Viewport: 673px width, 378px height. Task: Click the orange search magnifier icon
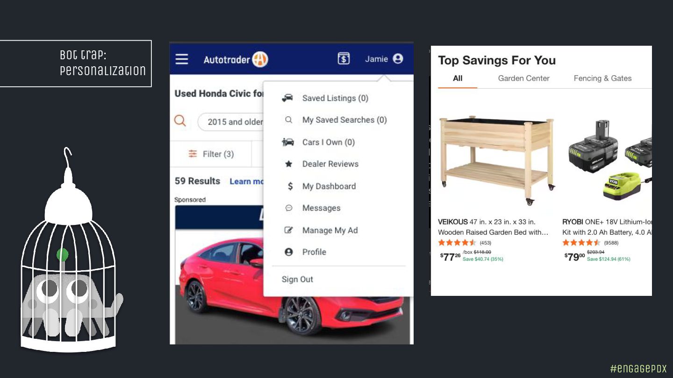click(180, 121)
